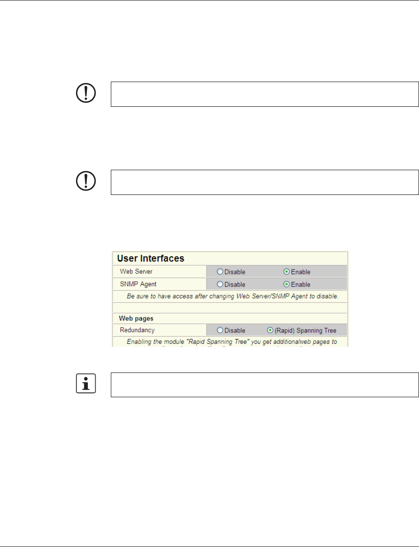Click the blank row above Web pages header

[230, 307]
